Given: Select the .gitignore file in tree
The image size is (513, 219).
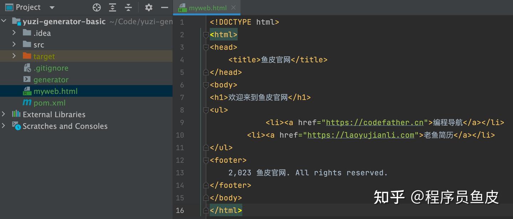Looking at the screenshot, I should (51, 68).
